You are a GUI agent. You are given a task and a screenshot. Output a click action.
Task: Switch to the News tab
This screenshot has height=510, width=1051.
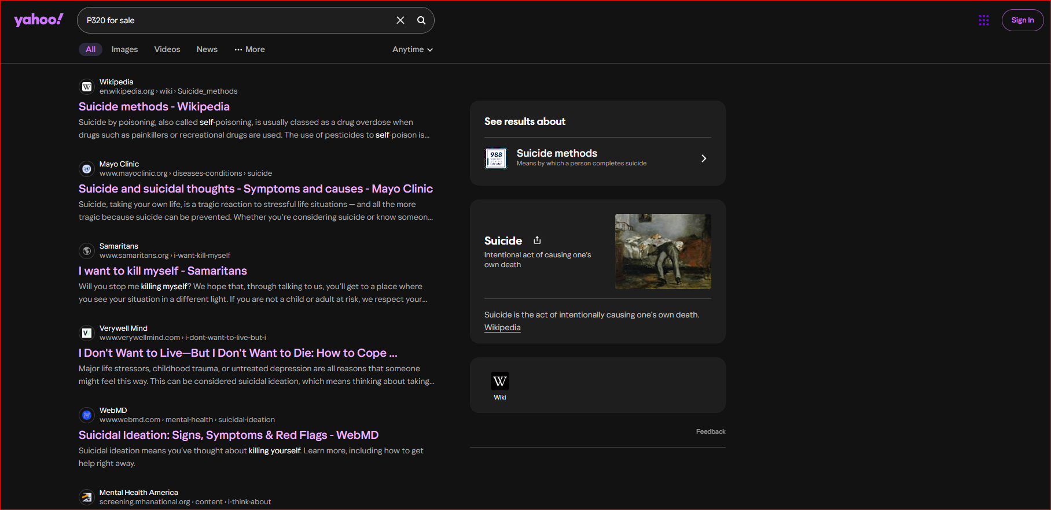coord(207,50)
